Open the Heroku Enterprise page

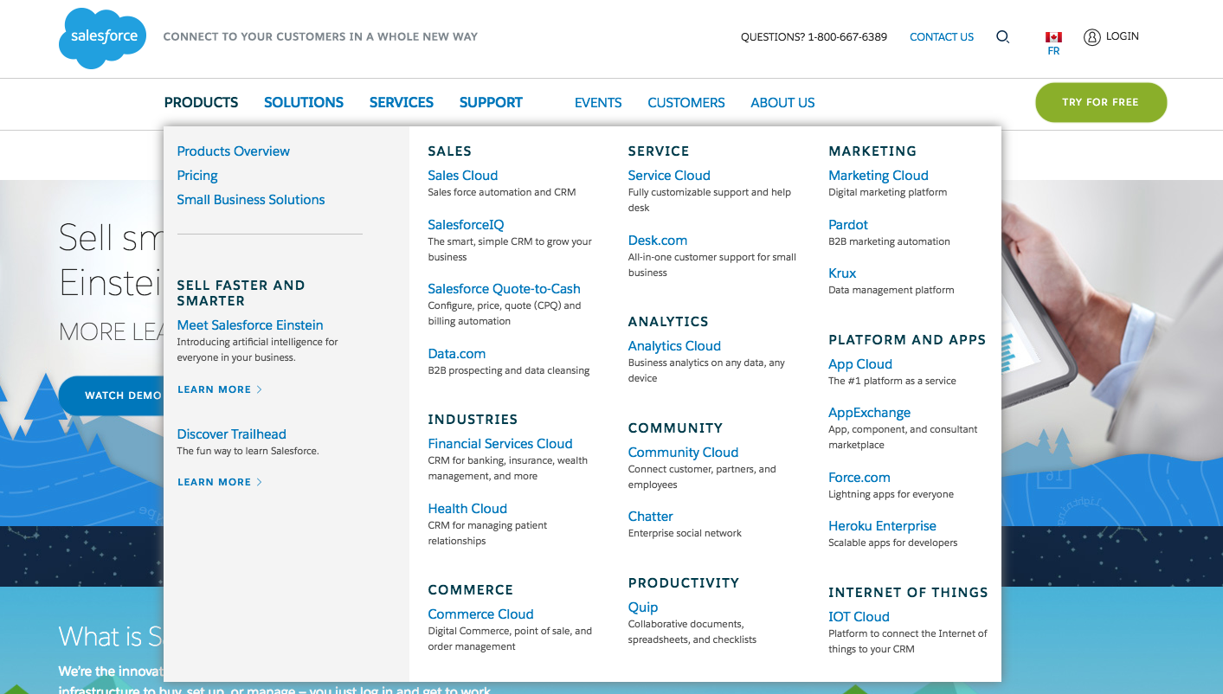[x=882, y=525]
